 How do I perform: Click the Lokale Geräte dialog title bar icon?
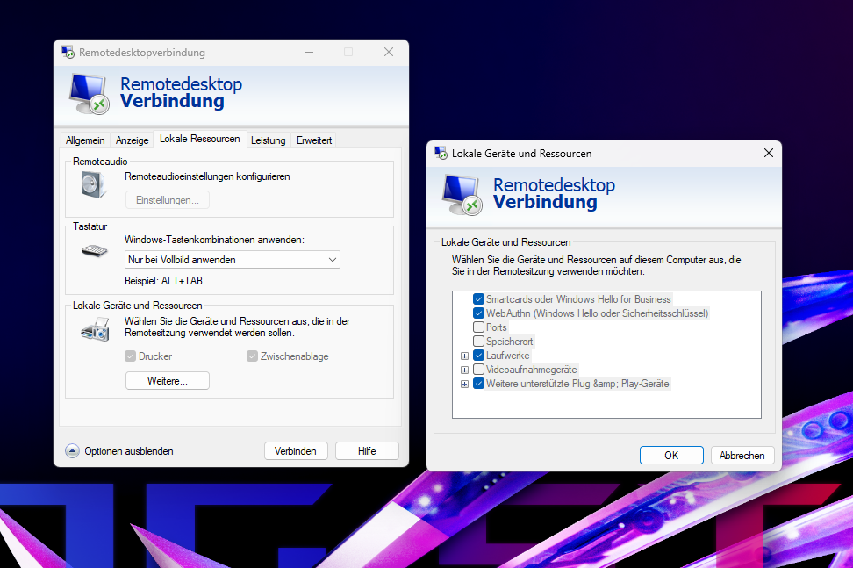441,154
